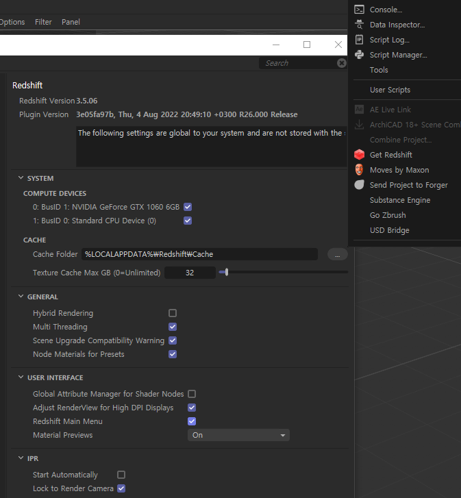461x498 pixels.
Task: Click the ArchiCAD scene combine icon
Action: pyautogui.click(x=359, y=125)
